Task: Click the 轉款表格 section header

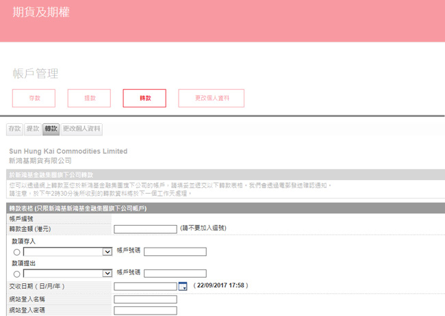Action: (226, 208)
